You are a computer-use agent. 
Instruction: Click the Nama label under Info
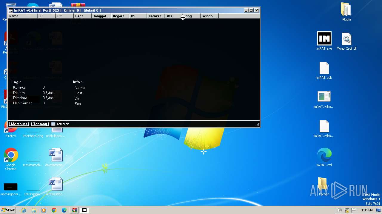80,88
